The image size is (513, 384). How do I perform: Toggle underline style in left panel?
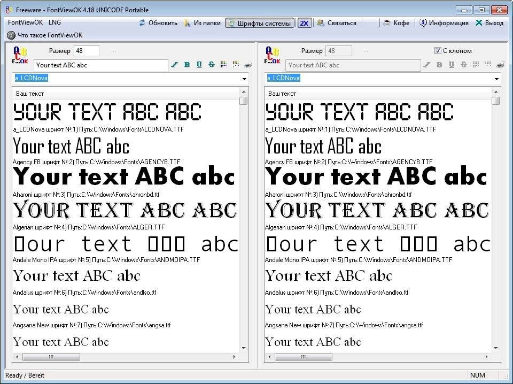click(x=199, y=65)
